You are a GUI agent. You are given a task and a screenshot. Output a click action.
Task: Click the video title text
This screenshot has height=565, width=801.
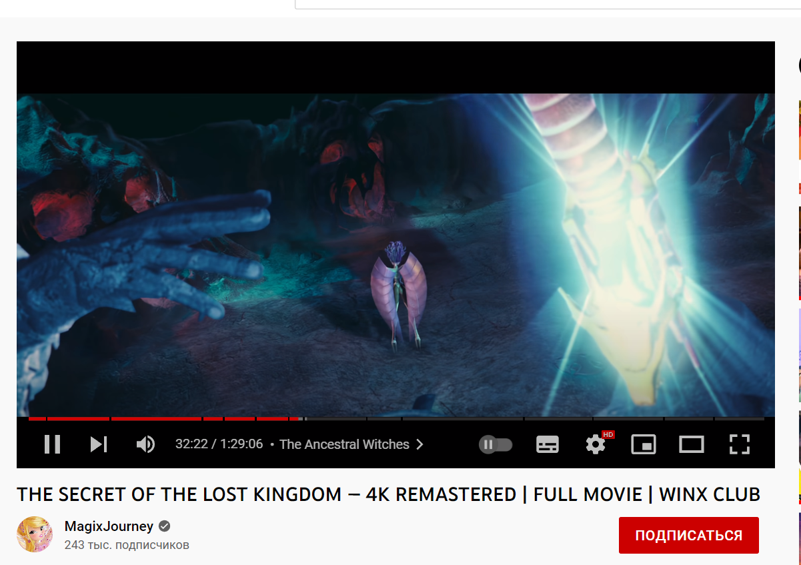388,494
